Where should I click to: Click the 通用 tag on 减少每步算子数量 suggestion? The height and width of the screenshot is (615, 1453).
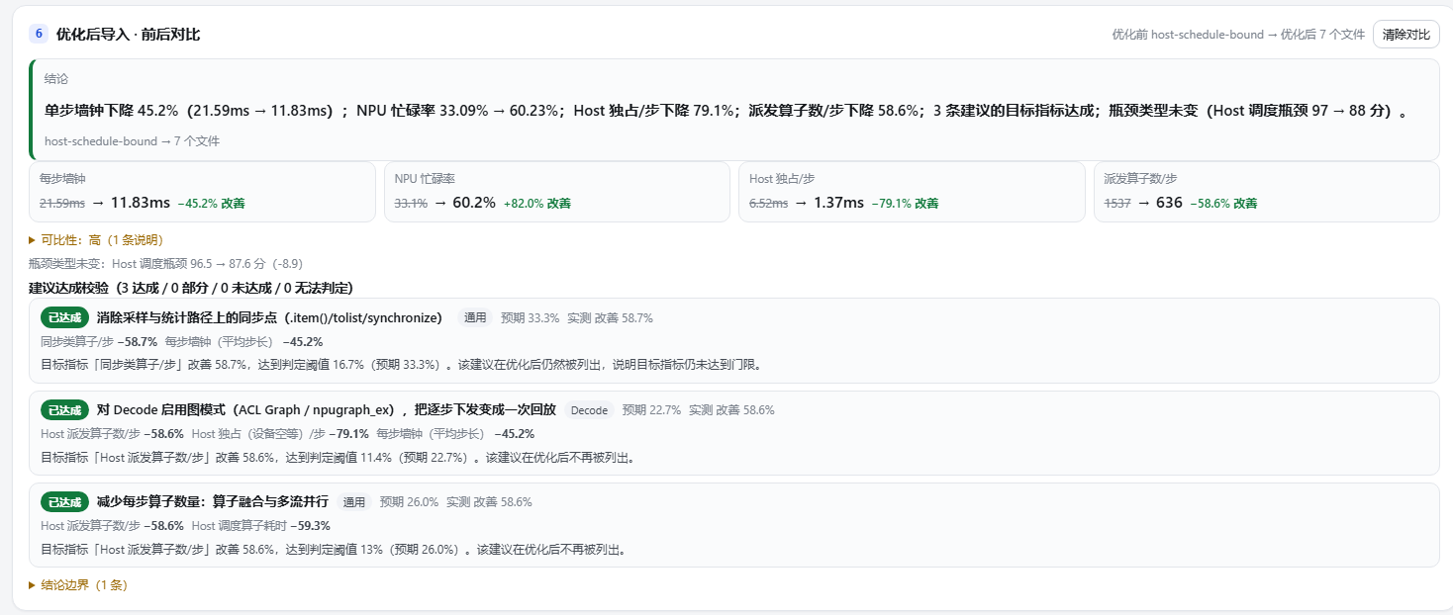(x=354, y=502)
